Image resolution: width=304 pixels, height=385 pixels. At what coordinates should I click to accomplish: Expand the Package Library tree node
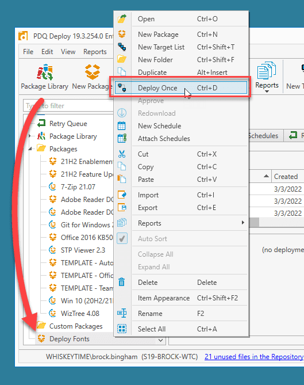click(x=30, y=136)
